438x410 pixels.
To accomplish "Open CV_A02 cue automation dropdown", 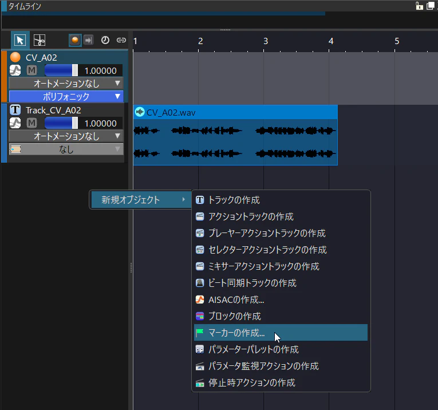I will click(66, 83).
